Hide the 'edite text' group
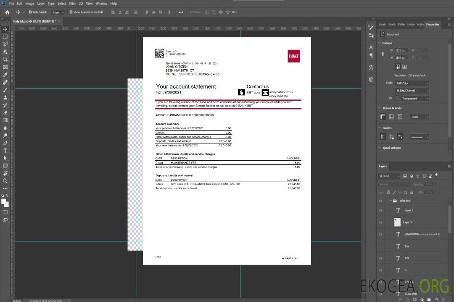 pos(381,201)
